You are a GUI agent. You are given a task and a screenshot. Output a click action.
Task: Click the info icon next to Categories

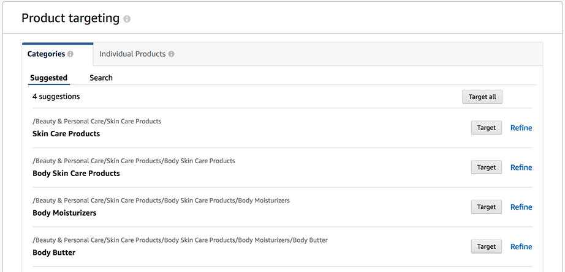click(70, 54)
